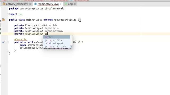Choose 'getLayoutMain' autocomplete suggestion

(57, 40)
